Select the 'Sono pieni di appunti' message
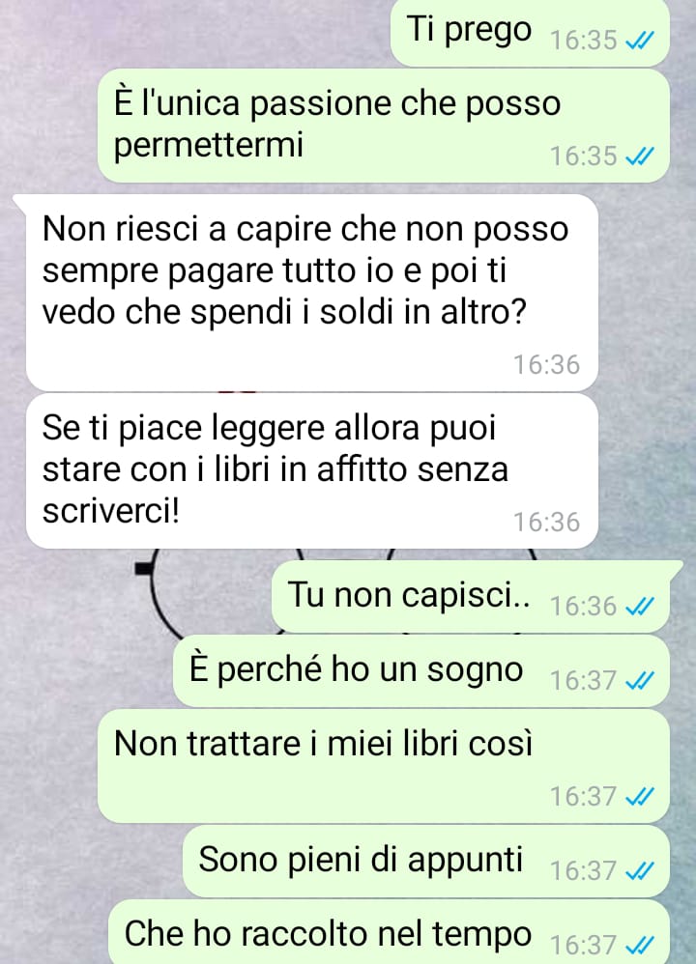The height and width of the screenshot is (964, 696). (426, 861)
